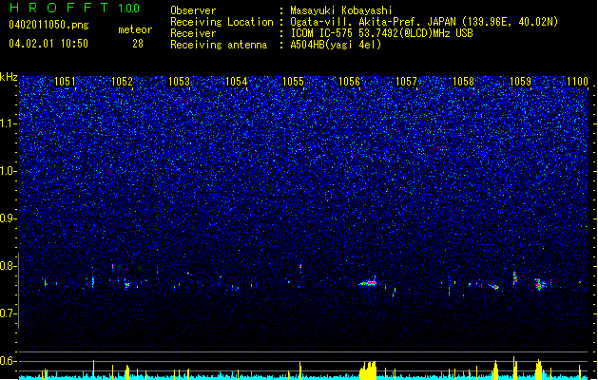Image resolution: width=598 pixels, height=380 pixels.
Task: Click the 1058 time marker
Action: pyautogui.click(x=463, y=82)
